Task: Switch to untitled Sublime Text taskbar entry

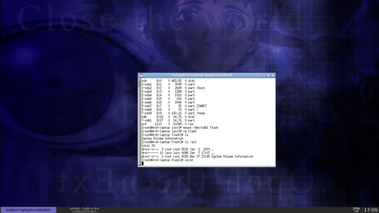Action: [x=84, y=210]
